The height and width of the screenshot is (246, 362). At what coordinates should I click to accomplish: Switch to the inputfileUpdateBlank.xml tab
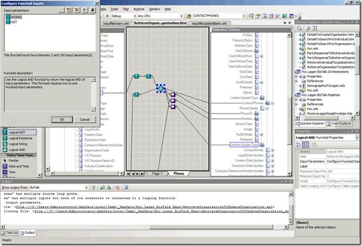(209, 23)
